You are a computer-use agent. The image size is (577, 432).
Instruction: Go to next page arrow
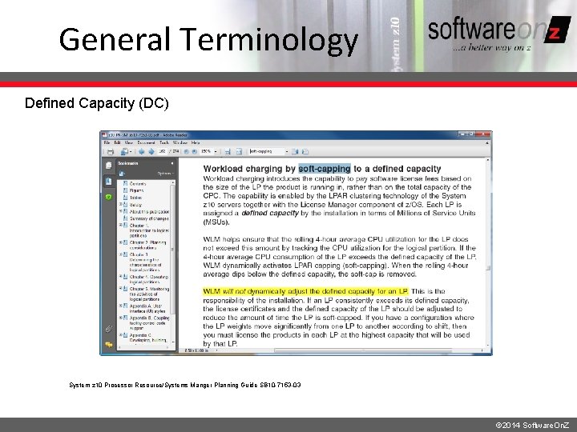click(151, 151)
